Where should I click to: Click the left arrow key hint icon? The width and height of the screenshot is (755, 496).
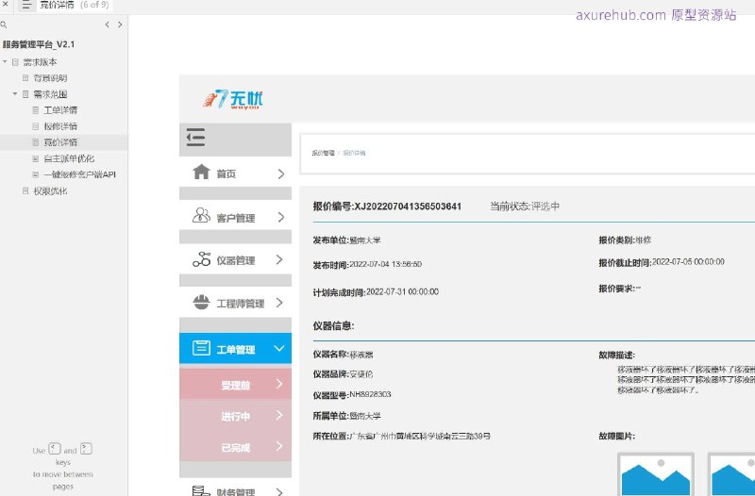click(x=55, y=448)
